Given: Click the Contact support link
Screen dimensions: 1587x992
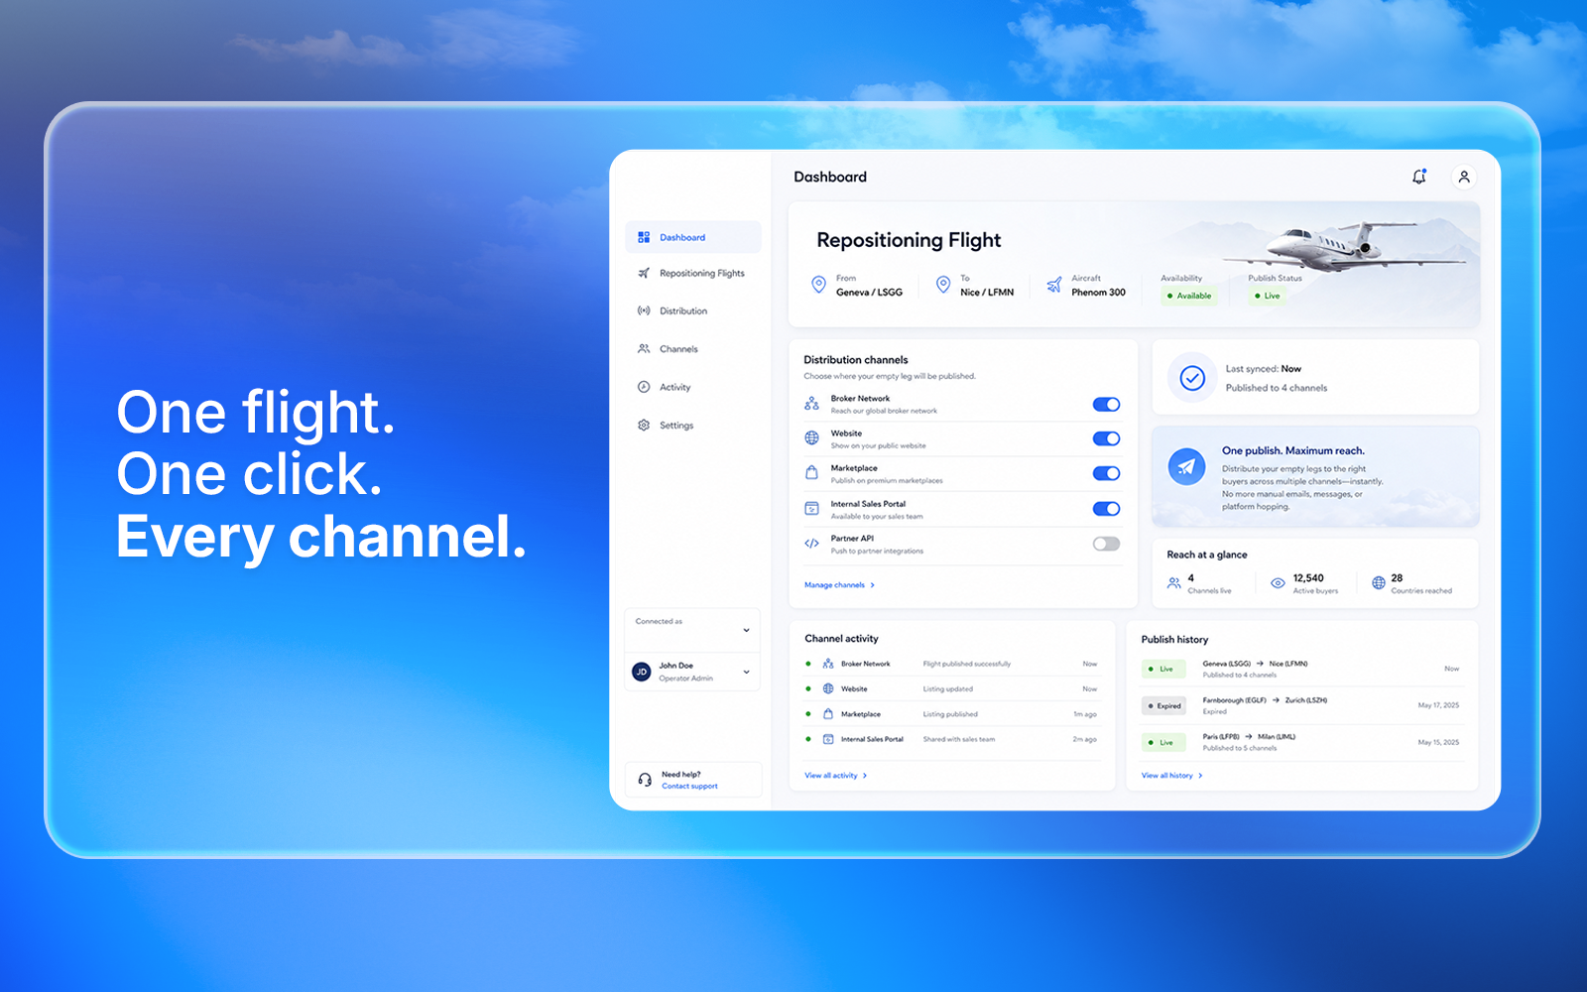Looking at the screenshot, I should [x=689, y=786].
